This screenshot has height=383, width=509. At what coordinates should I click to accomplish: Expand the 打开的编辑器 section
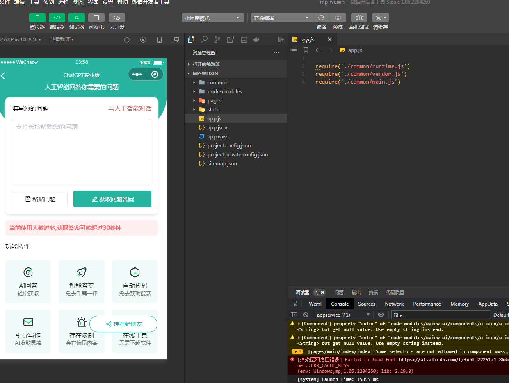point(236,64)
